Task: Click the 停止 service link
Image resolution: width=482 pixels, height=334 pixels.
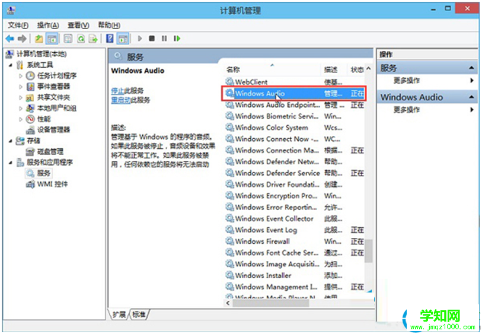Action: (x=117, y=91)
